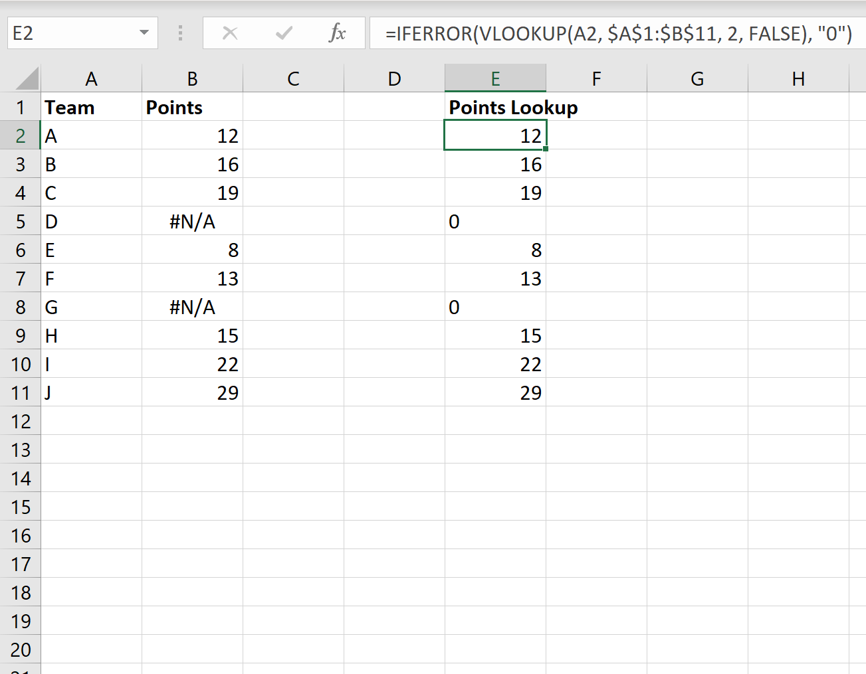The width and height of the screenshot is (866, 674).
Task: Select cell B5 showing the #N/A error
Action: click(x=192, y=221)
